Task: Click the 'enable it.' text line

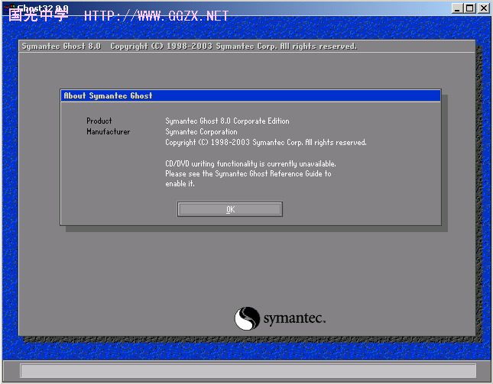Action: [180, 184]
